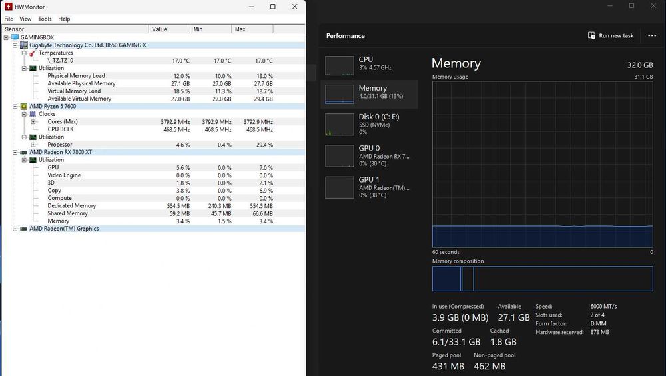
Task: Select the CPU BCLK row
Action: click(154, 129)
